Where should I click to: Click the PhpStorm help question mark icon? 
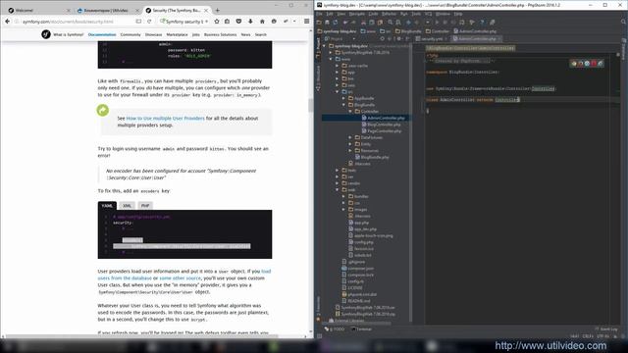point(482,23)
